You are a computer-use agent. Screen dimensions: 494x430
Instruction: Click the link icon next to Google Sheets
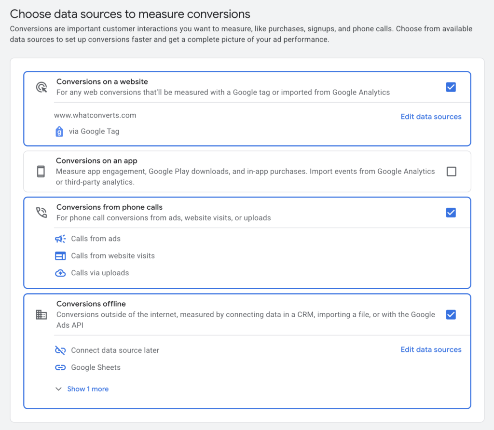coord(60,367)
